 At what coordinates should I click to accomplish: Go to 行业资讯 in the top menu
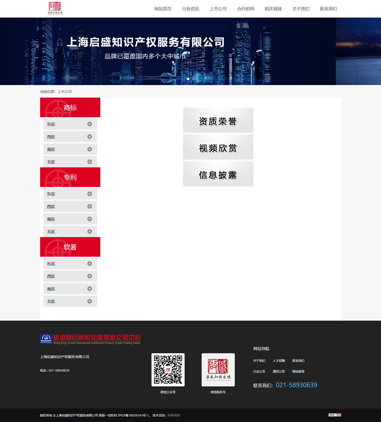click(x=190, y=9)
